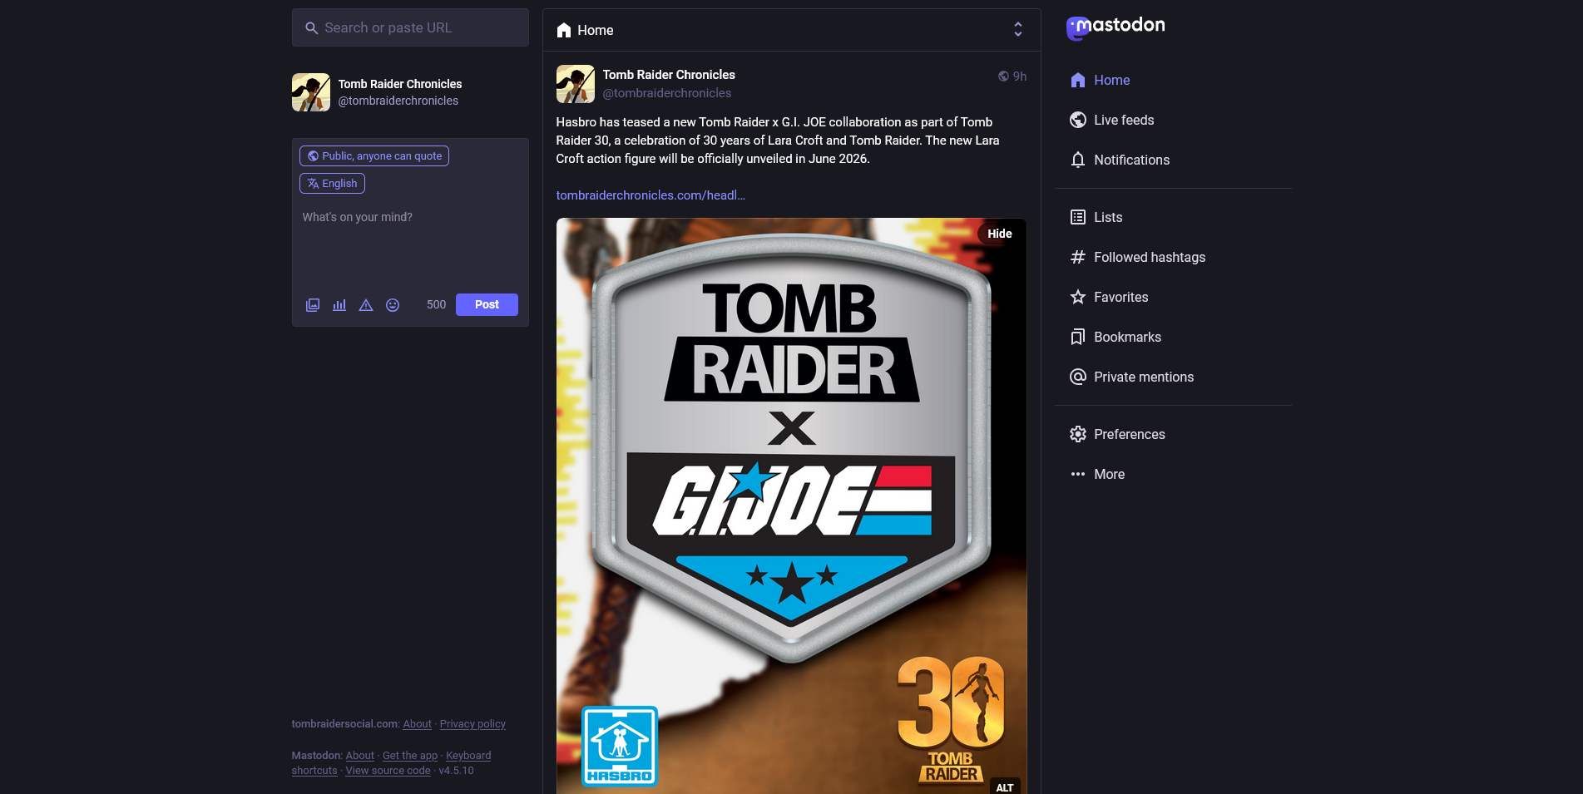1583x794 pixels.
Task: Click the Home column header icon
Action: 564,30
